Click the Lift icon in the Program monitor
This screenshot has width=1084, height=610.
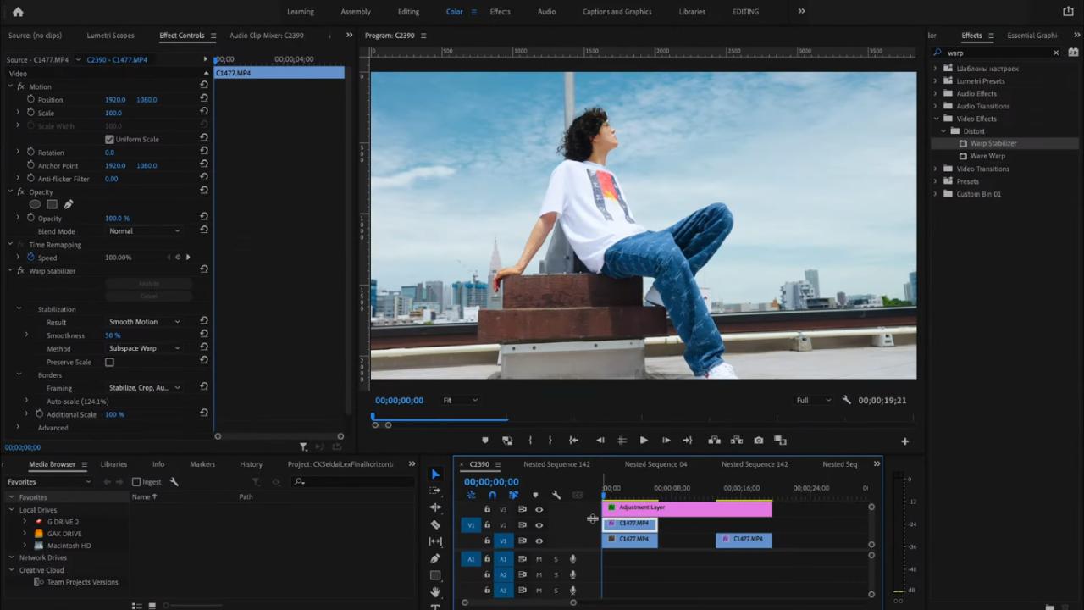pyautogui.click(x=715, y=440)
